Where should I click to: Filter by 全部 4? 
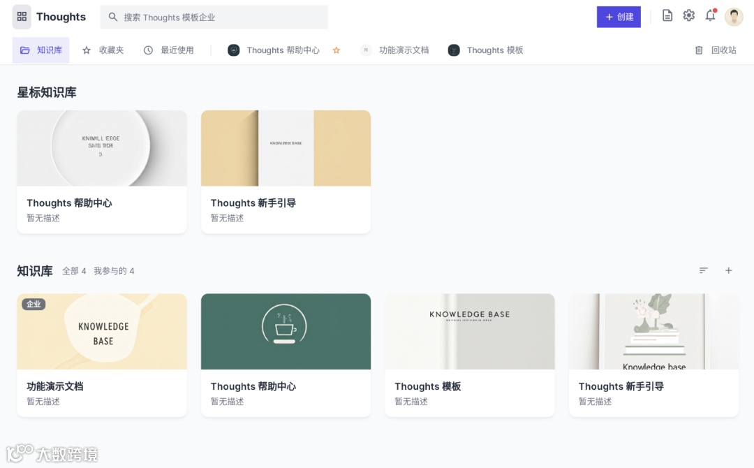pyautogui.click(x=74, y=271)
